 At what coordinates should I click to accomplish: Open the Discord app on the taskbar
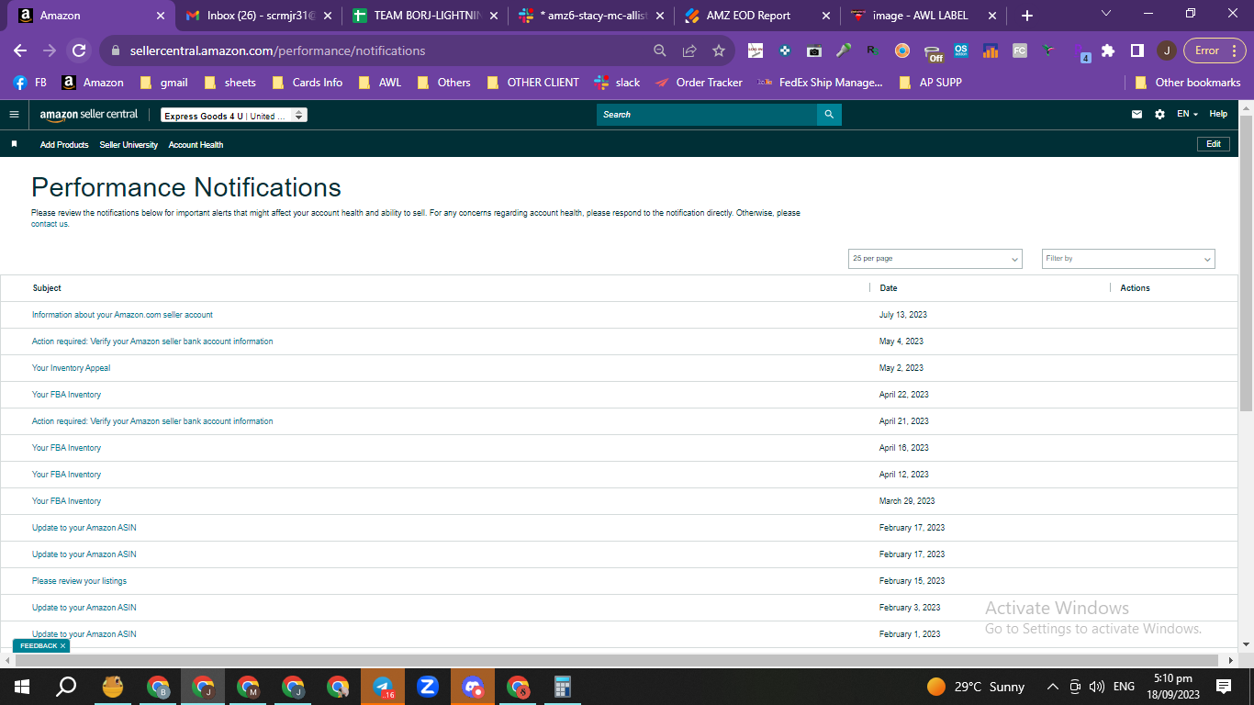(x=473, y=687)
